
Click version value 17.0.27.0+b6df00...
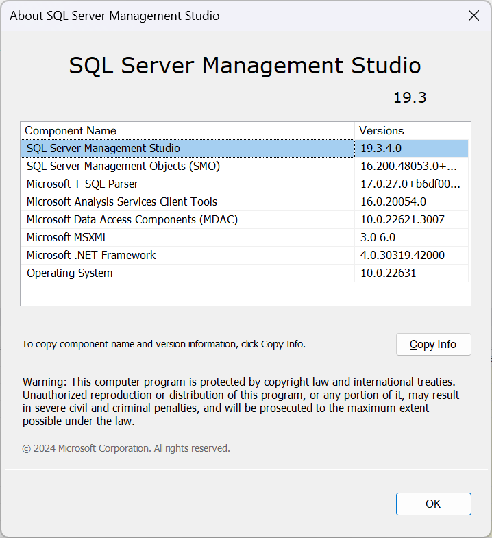point(410,184)
